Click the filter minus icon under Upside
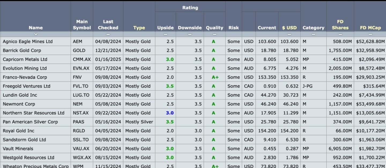The image size is (386, 168). 165,34
